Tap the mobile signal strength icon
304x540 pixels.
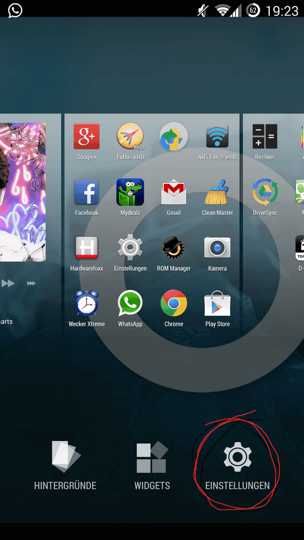point(236,10)
